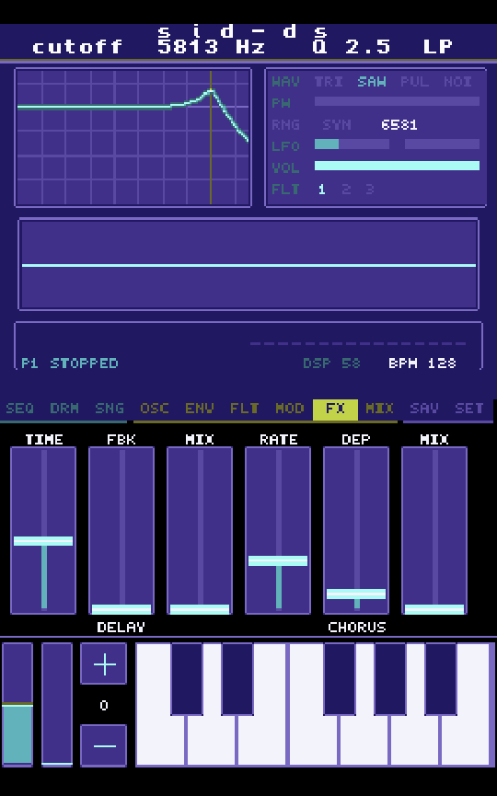Play the first black piano key
Screen dimensions: 497x796
tap(186, 679)
